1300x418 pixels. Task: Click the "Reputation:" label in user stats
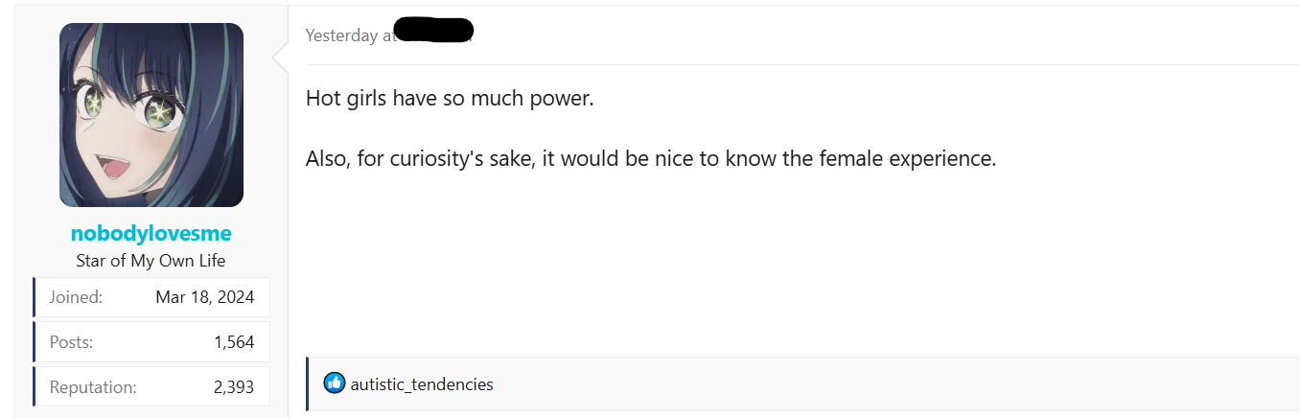pos(93,387)
